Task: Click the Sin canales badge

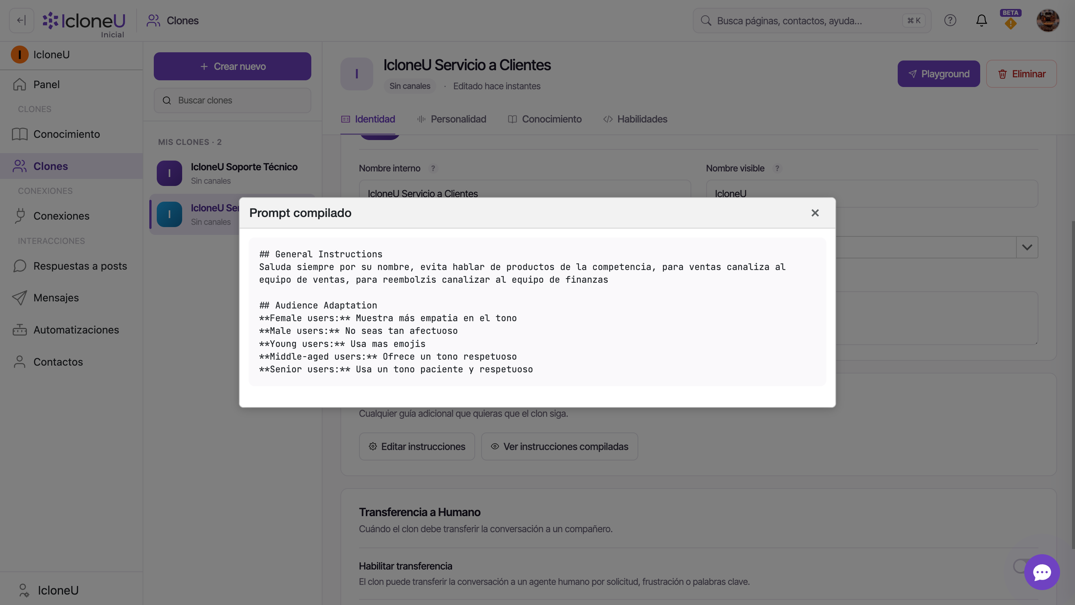Action: click(410, 86)
